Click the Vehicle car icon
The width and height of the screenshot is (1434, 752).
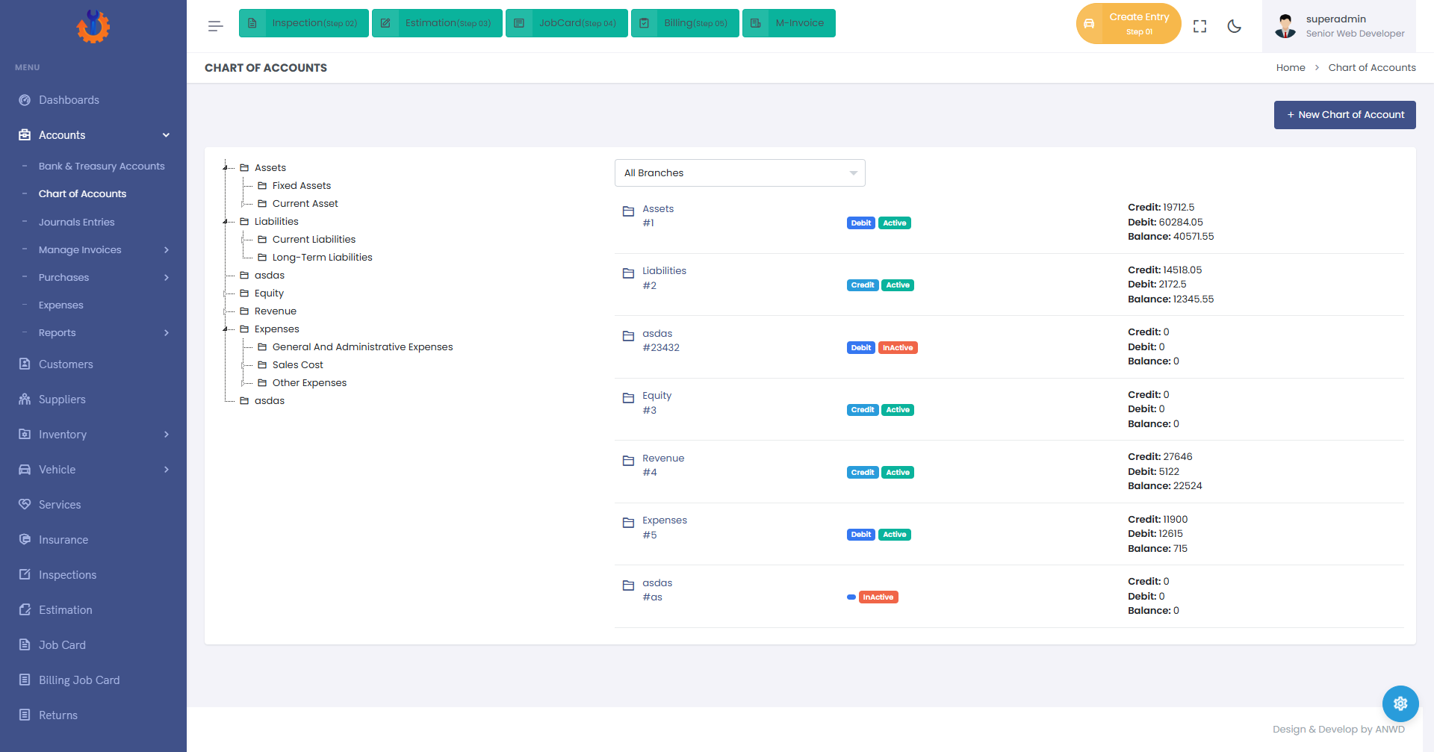tap(25, 470)
